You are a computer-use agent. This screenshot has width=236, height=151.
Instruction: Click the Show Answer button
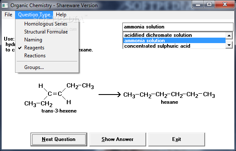click(118, 139)
